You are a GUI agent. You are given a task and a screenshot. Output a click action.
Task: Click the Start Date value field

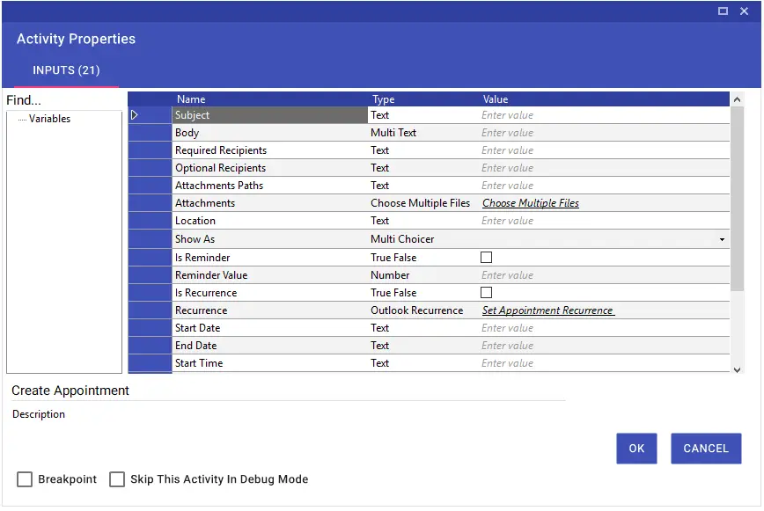pos(604,329)
